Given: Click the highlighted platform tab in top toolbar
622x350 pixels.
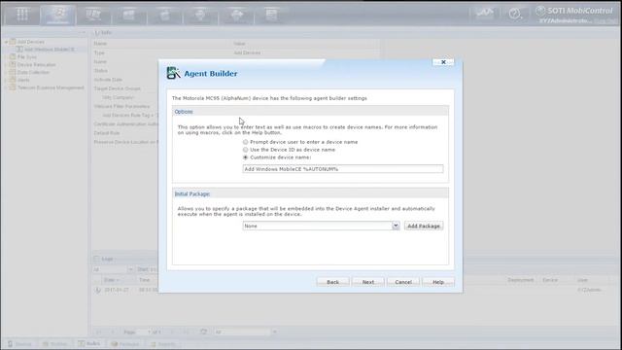Looking at the screenshot, I should coord(58,15).
